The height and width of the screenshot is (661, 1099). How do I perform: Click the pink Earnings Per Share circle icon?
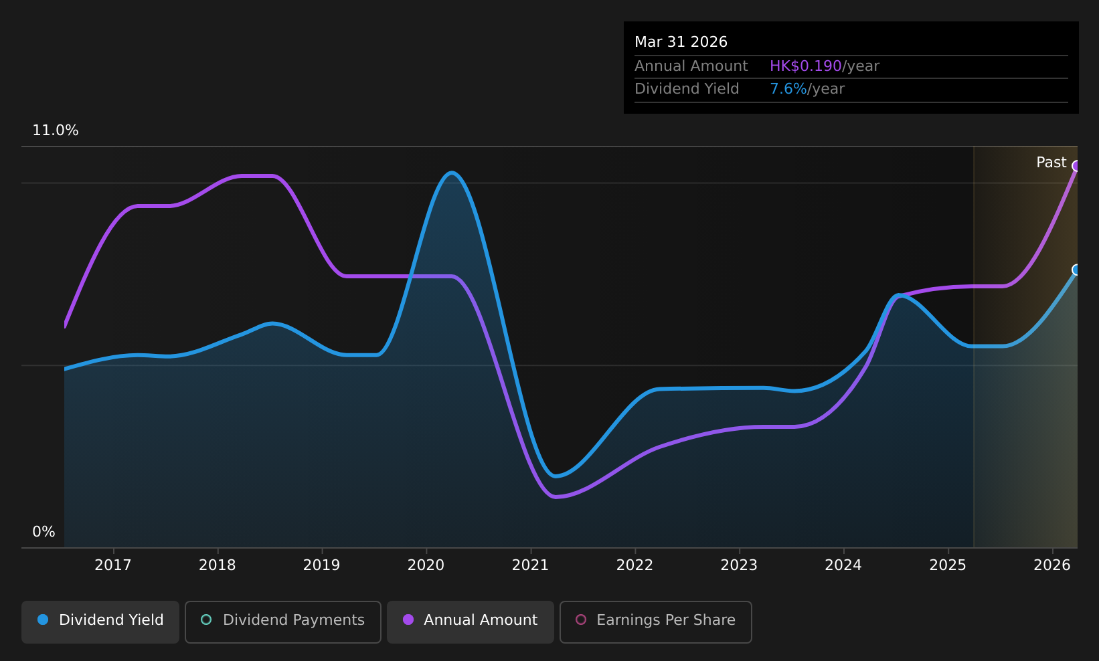[581, 620]
